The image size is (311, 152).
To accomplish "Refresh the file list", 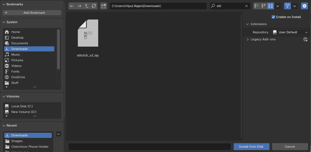I will (94, 6).
